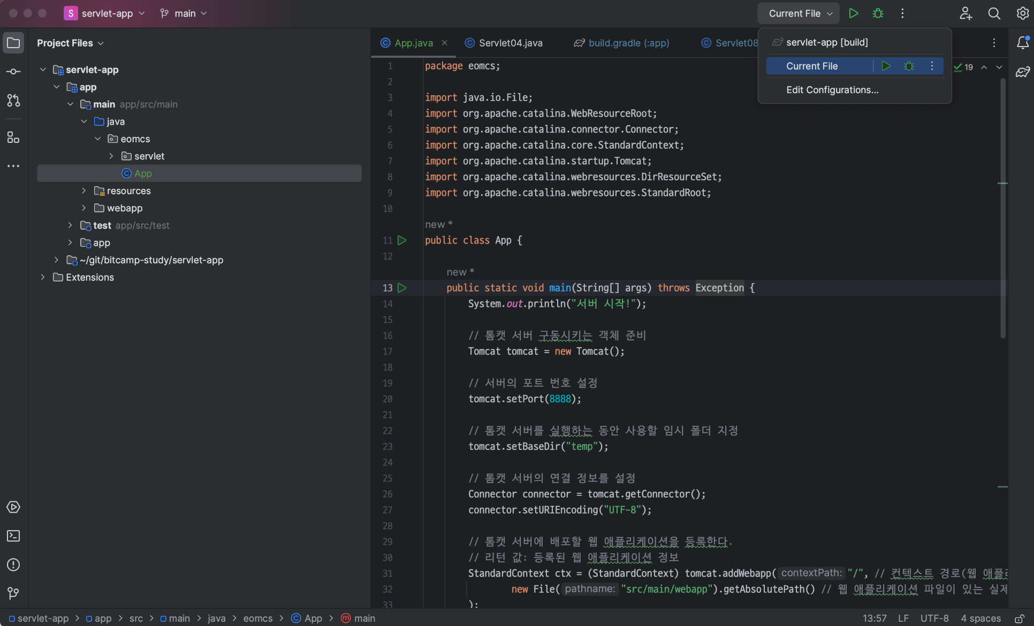Toggle the read-only lock icon in status bar
1034x626 pixels.
(x=1019, y=619)
